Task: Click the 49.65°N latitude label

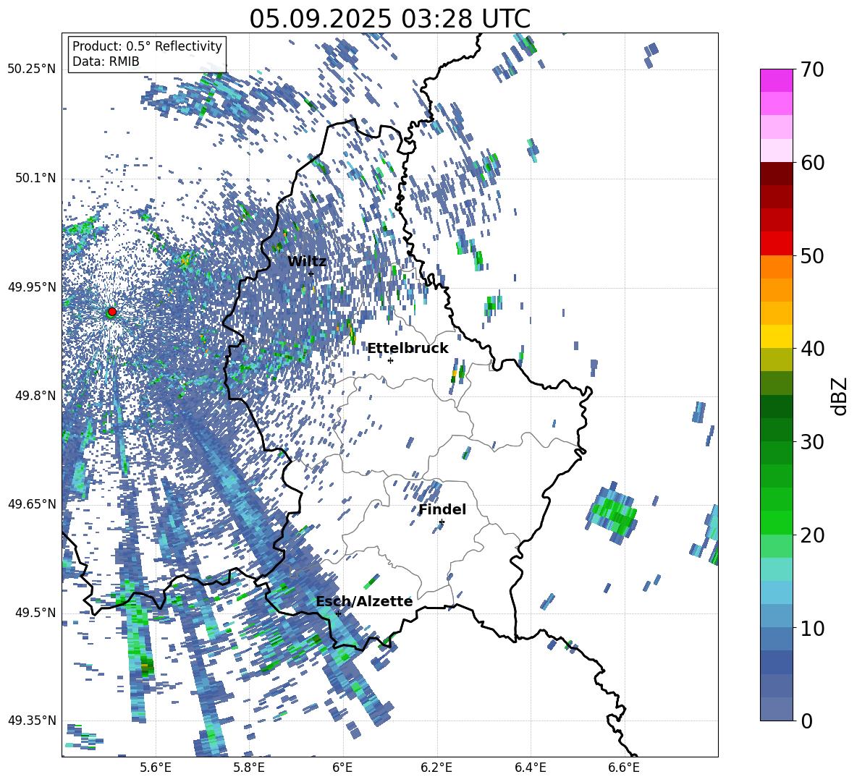Action: click(32, 503)
